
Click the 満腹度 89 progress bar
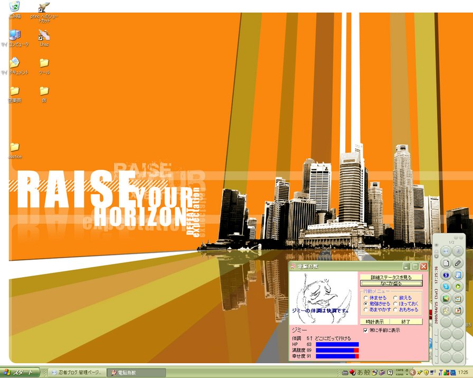[337, 350]
